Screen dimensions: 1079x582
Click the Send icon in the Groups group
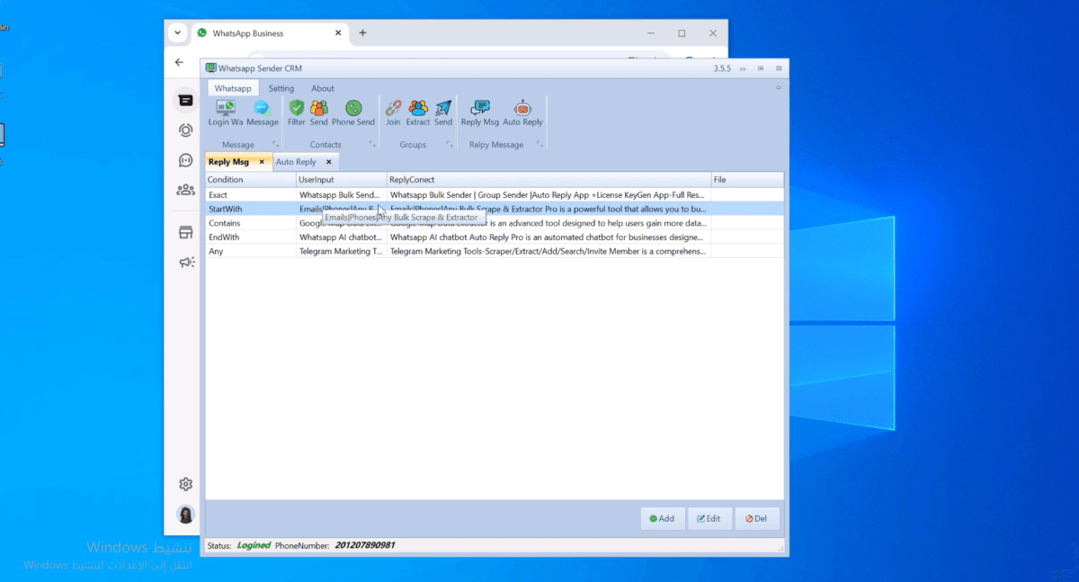tap(442, 107)
